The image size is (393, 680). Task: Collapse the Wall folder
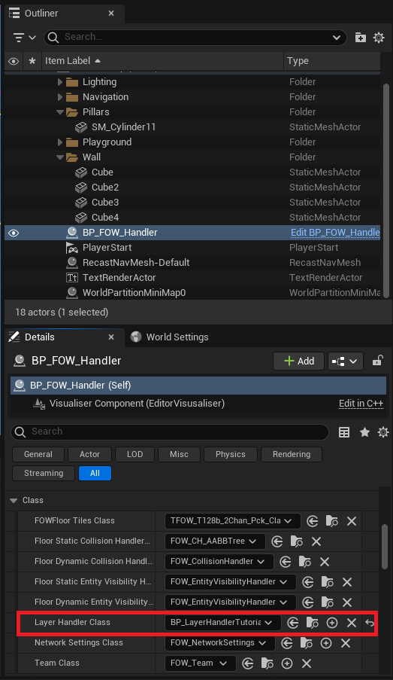(59, 157)
